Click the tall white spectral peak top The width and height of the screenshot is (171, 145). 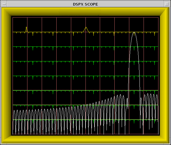point(134,32)
